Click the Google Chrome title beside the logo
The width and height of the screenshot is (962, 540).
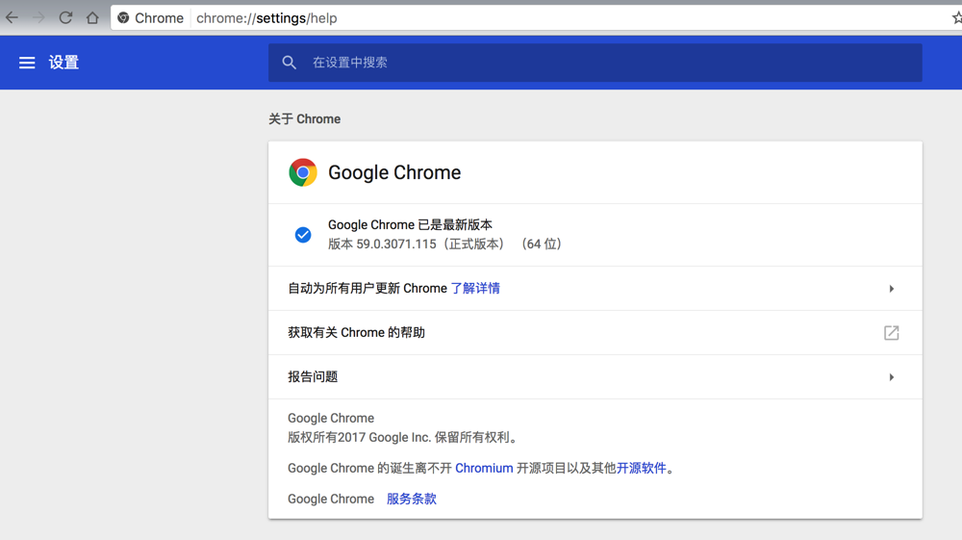pyautogui.click(x=394, y=172)
